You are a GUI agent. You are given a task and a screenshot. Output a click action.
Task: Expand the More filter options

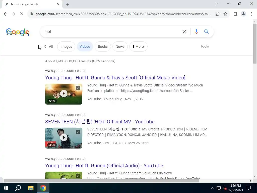tap(138, 46)
